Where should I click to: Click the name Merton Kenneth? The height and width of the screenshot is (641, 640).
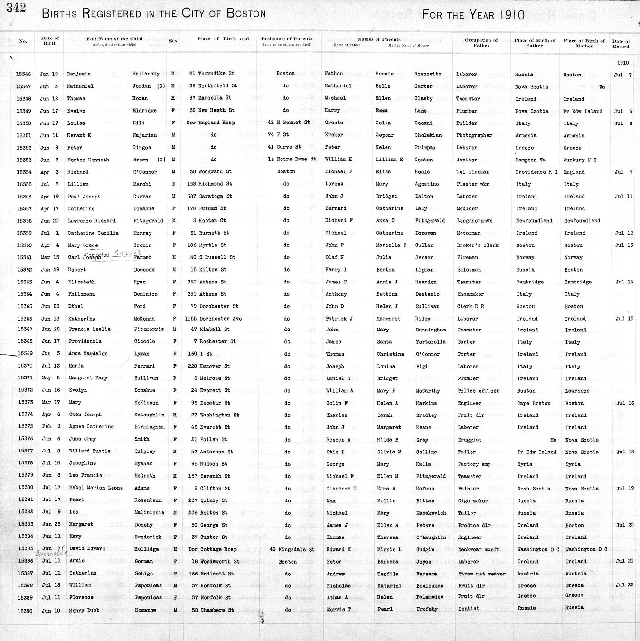pos(88,160)
